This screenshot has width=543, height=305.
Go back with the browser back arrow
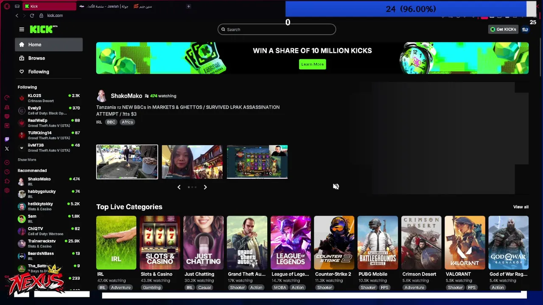tap(17, 16)
